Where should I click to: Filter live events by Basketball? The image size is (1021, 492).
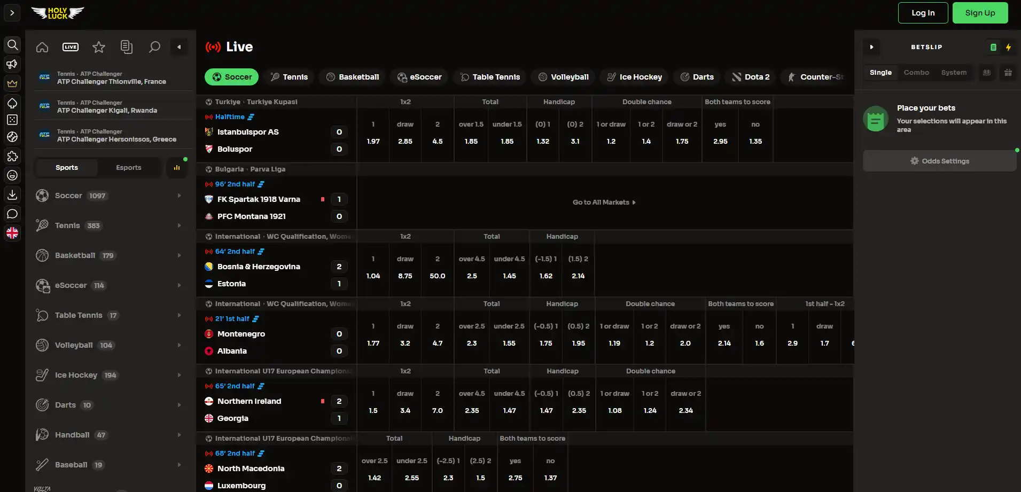pyautogui.click(x=353, y=77)
